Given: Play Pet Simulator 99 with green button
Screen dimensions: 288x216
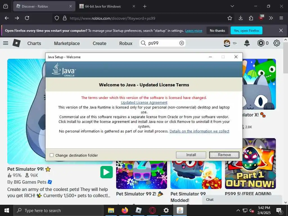Looking at the screenshot, I should pos(107,172).
